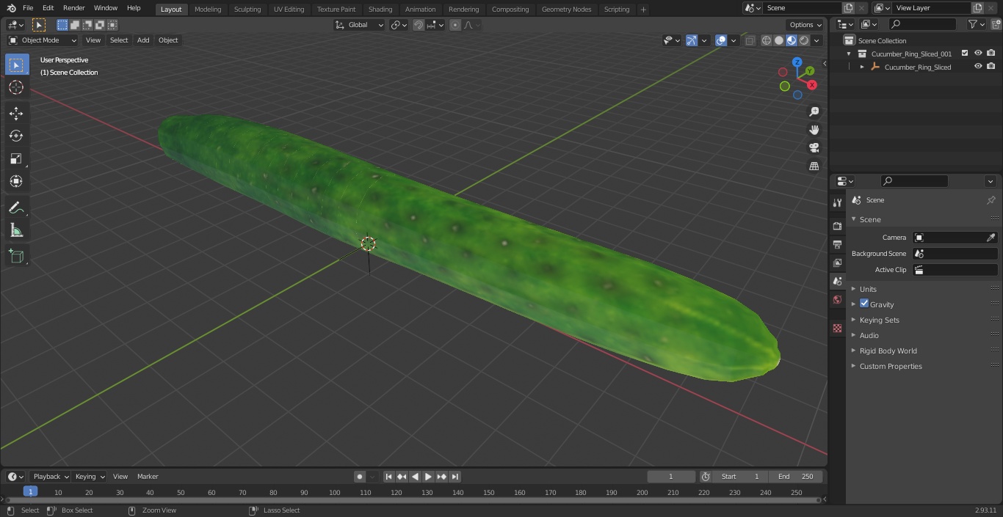Select the Scale tool
The height and width of the screenshot is (517, 1003).
pos(16,158)
